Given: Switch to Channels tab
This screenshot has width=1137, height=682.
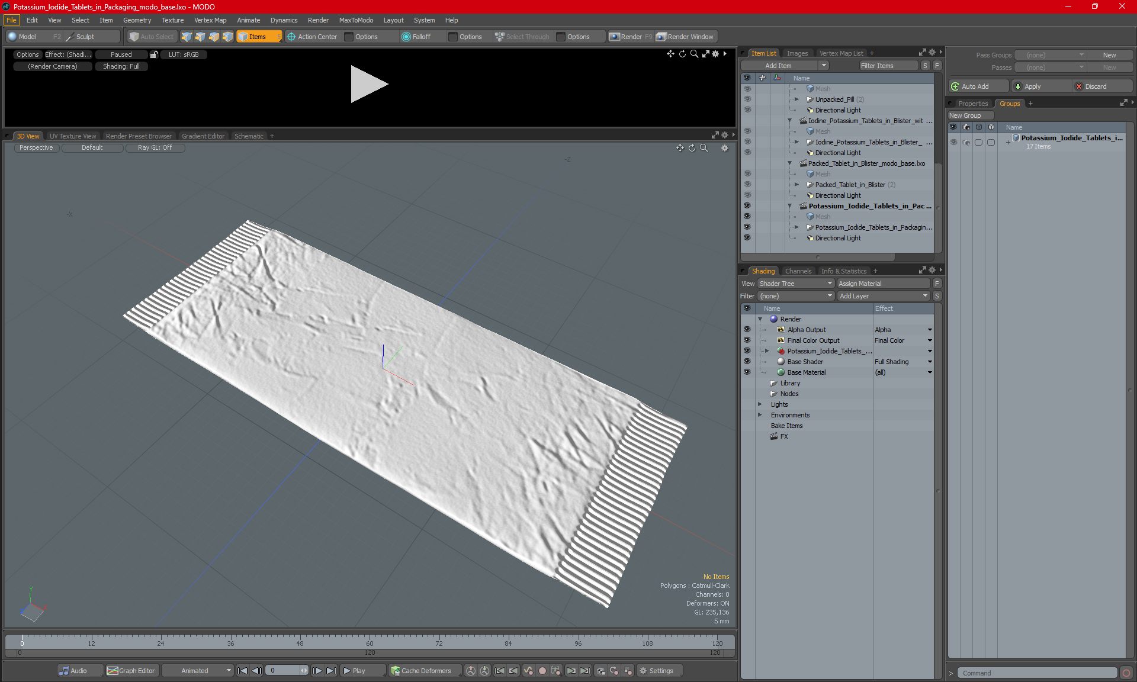Looking at the screenshot, I should 798,271.
